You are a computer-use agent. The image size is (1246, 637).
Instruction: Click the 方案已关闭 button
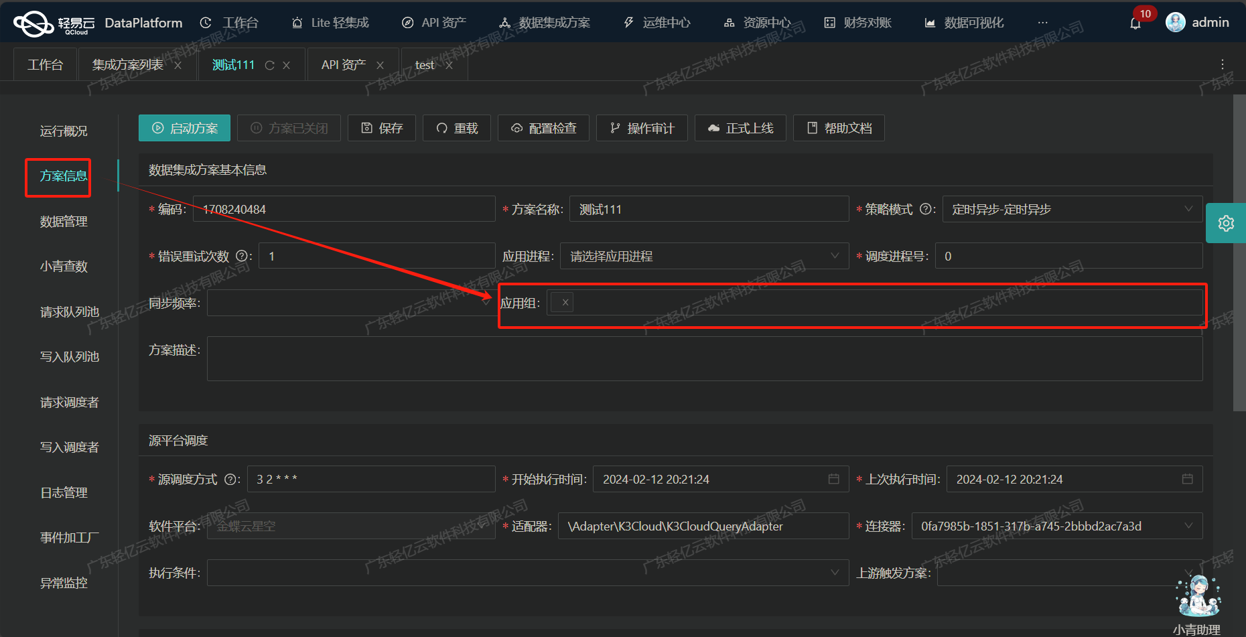[289, 128]
